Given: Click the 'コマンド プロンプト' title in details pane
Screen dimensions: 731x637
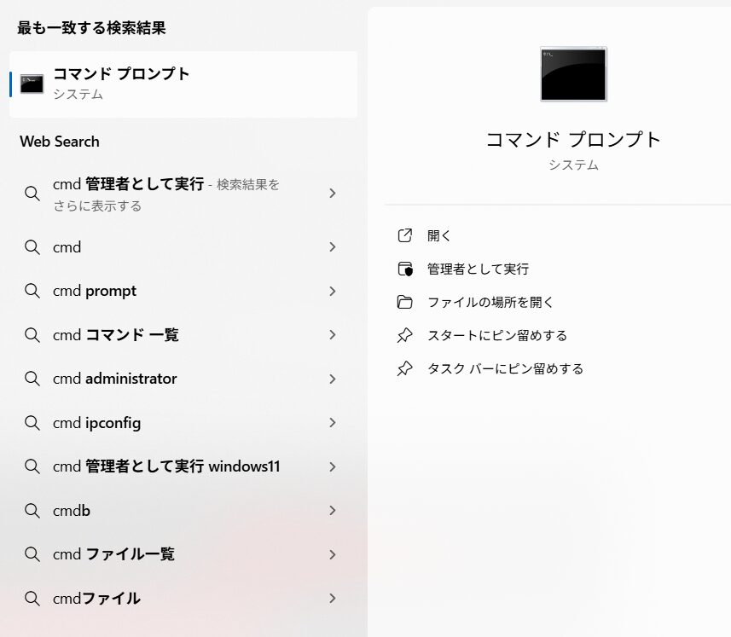Looking at the screenshot, I should tap(573, 139).
